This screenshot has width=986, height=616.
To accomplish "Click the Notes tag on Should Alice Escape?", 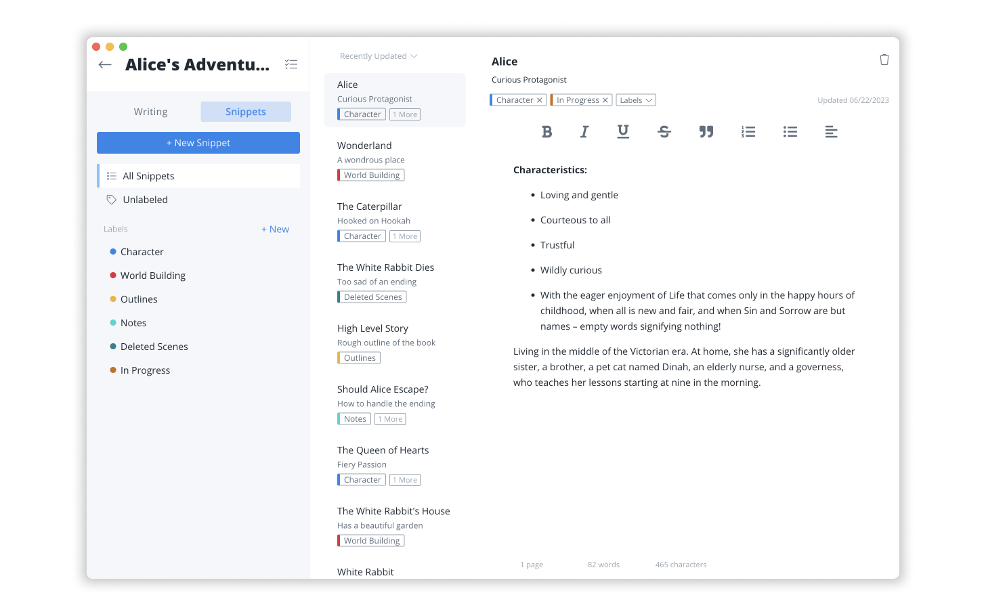I will pos(354,419).
